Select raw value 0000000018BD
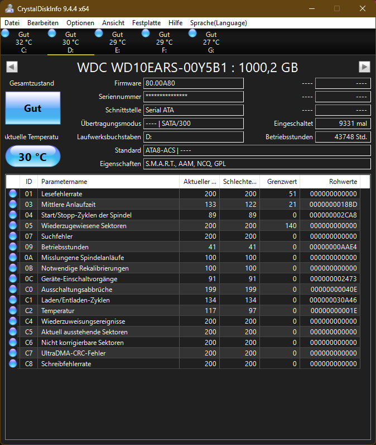 pyautogui.click(x=333, y=205)
